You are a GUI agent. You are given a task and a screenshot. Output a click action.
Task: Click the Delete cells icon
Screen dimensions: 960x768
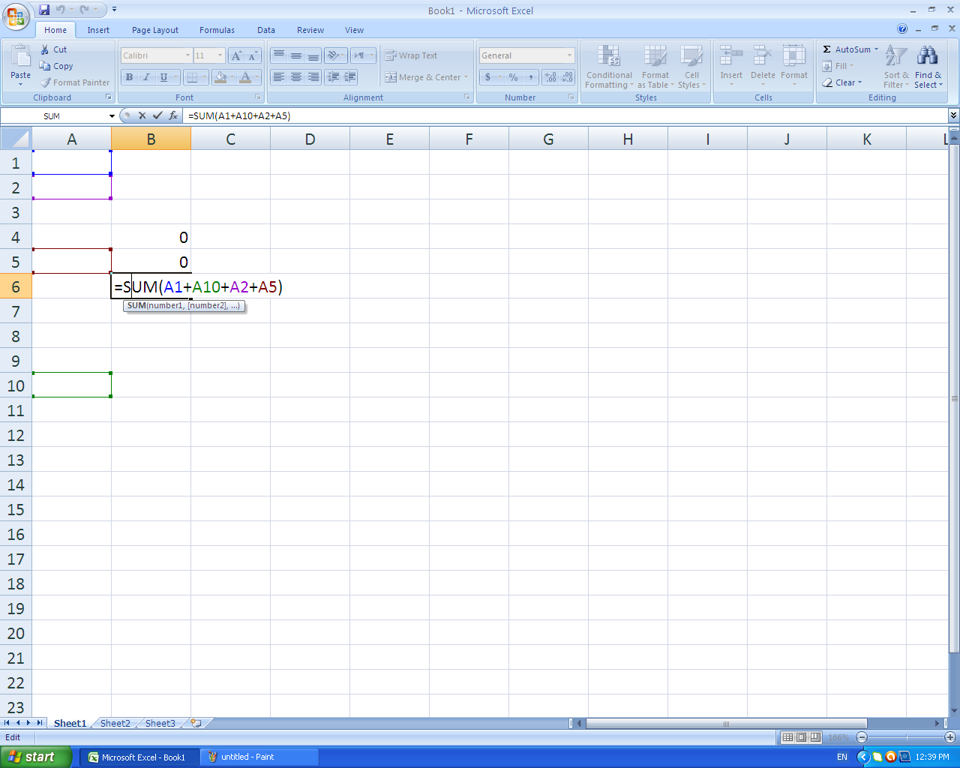tap(763, 56)
